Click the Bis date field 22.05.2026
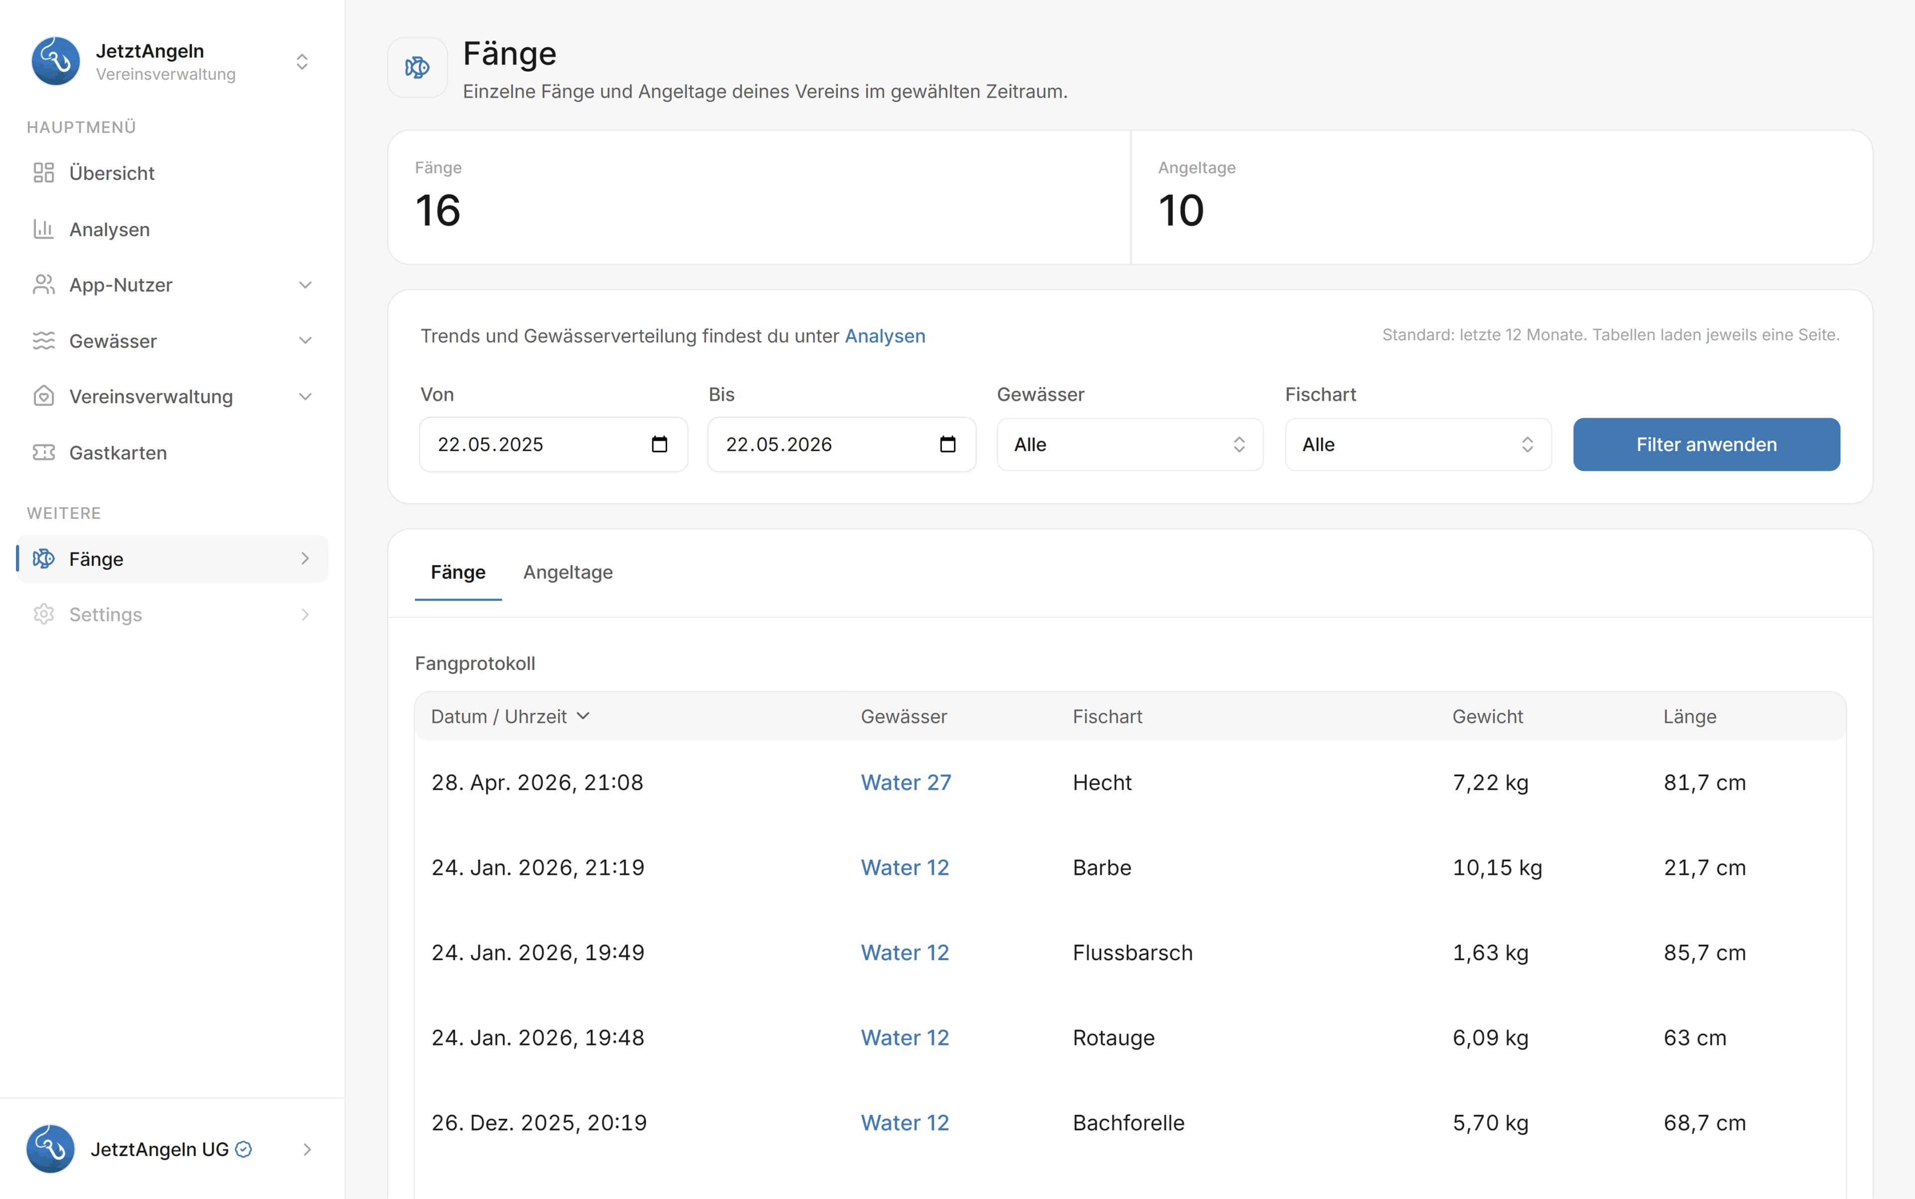Image resolution: width=1915 pixels, height=1199 pixels. [842, 445]
